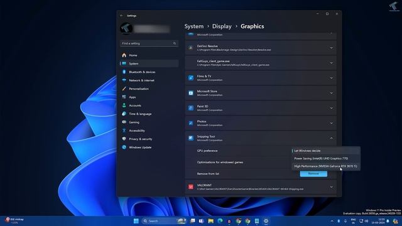Click the Microsoft Store app icon
The width and height of the screenshot is (402, 226).
pyautogui.click(x=191, y=93)
